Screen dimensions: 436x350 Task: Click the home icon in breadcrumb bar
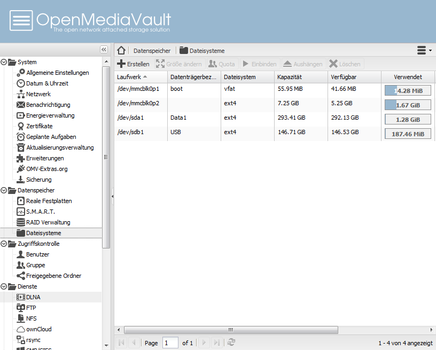point(121,50)
